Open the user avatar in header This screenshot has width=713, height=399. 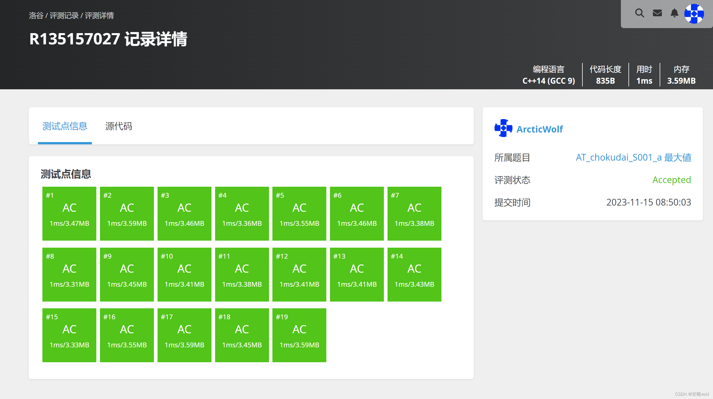[x=694, y=14]
